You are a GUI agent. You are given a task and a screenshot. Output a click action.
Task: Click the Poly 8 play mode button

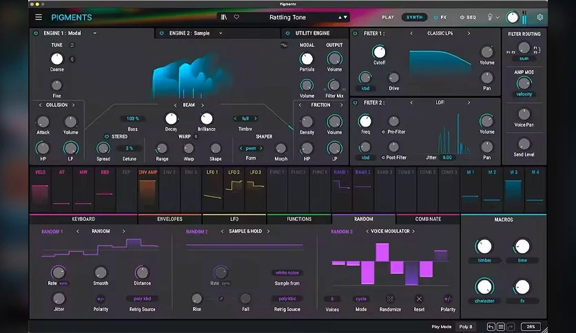point(466,327)
